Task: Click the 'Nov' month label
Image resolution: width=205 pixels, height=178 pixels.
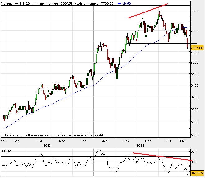Action: 62,141
